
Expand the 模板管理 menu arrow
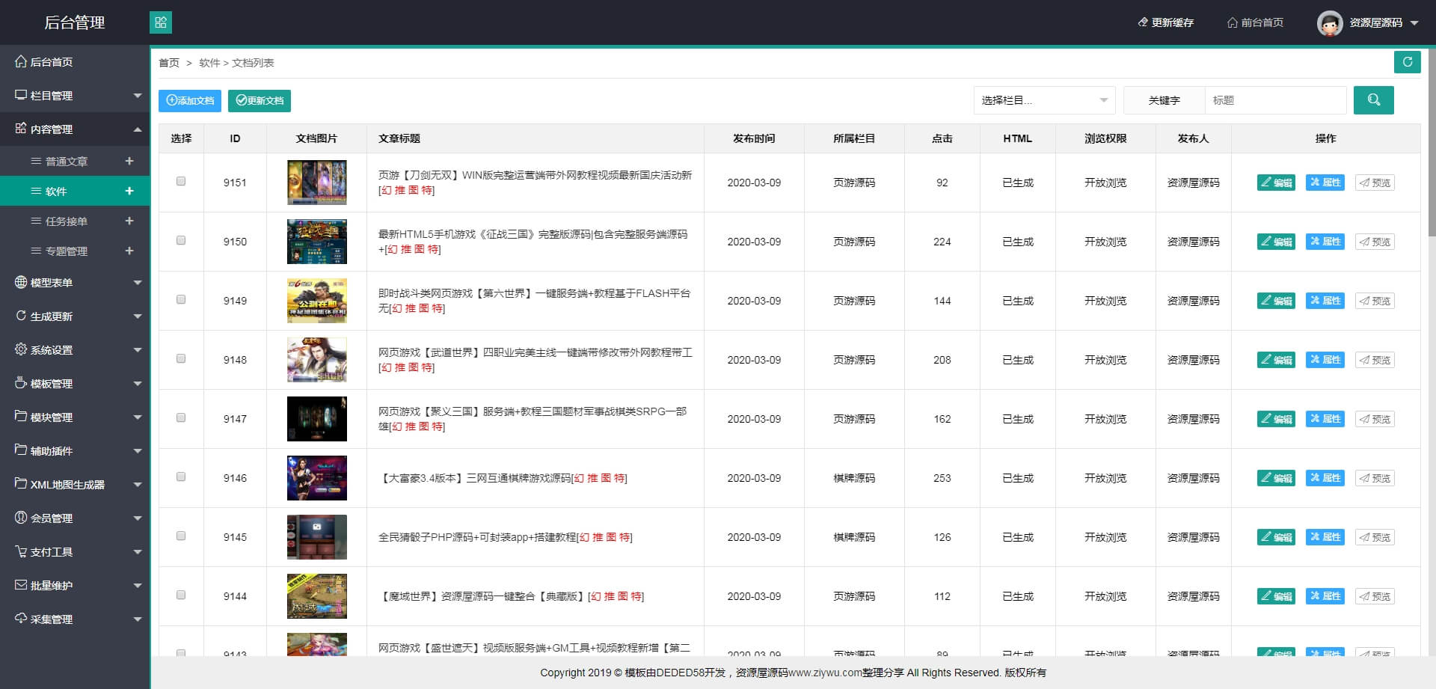tap(138, 384)
